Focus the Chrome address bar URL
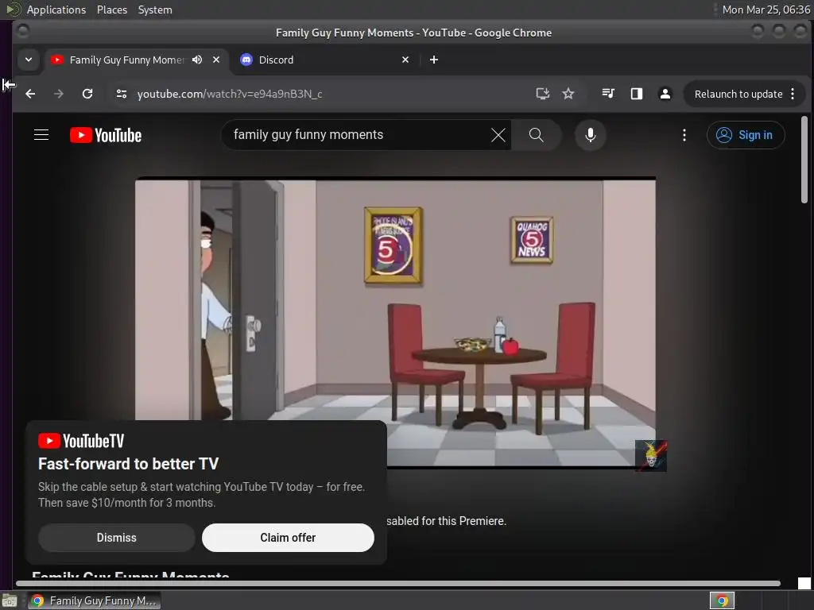The width and height of the screenshot is (814, 610). [230, 94]
